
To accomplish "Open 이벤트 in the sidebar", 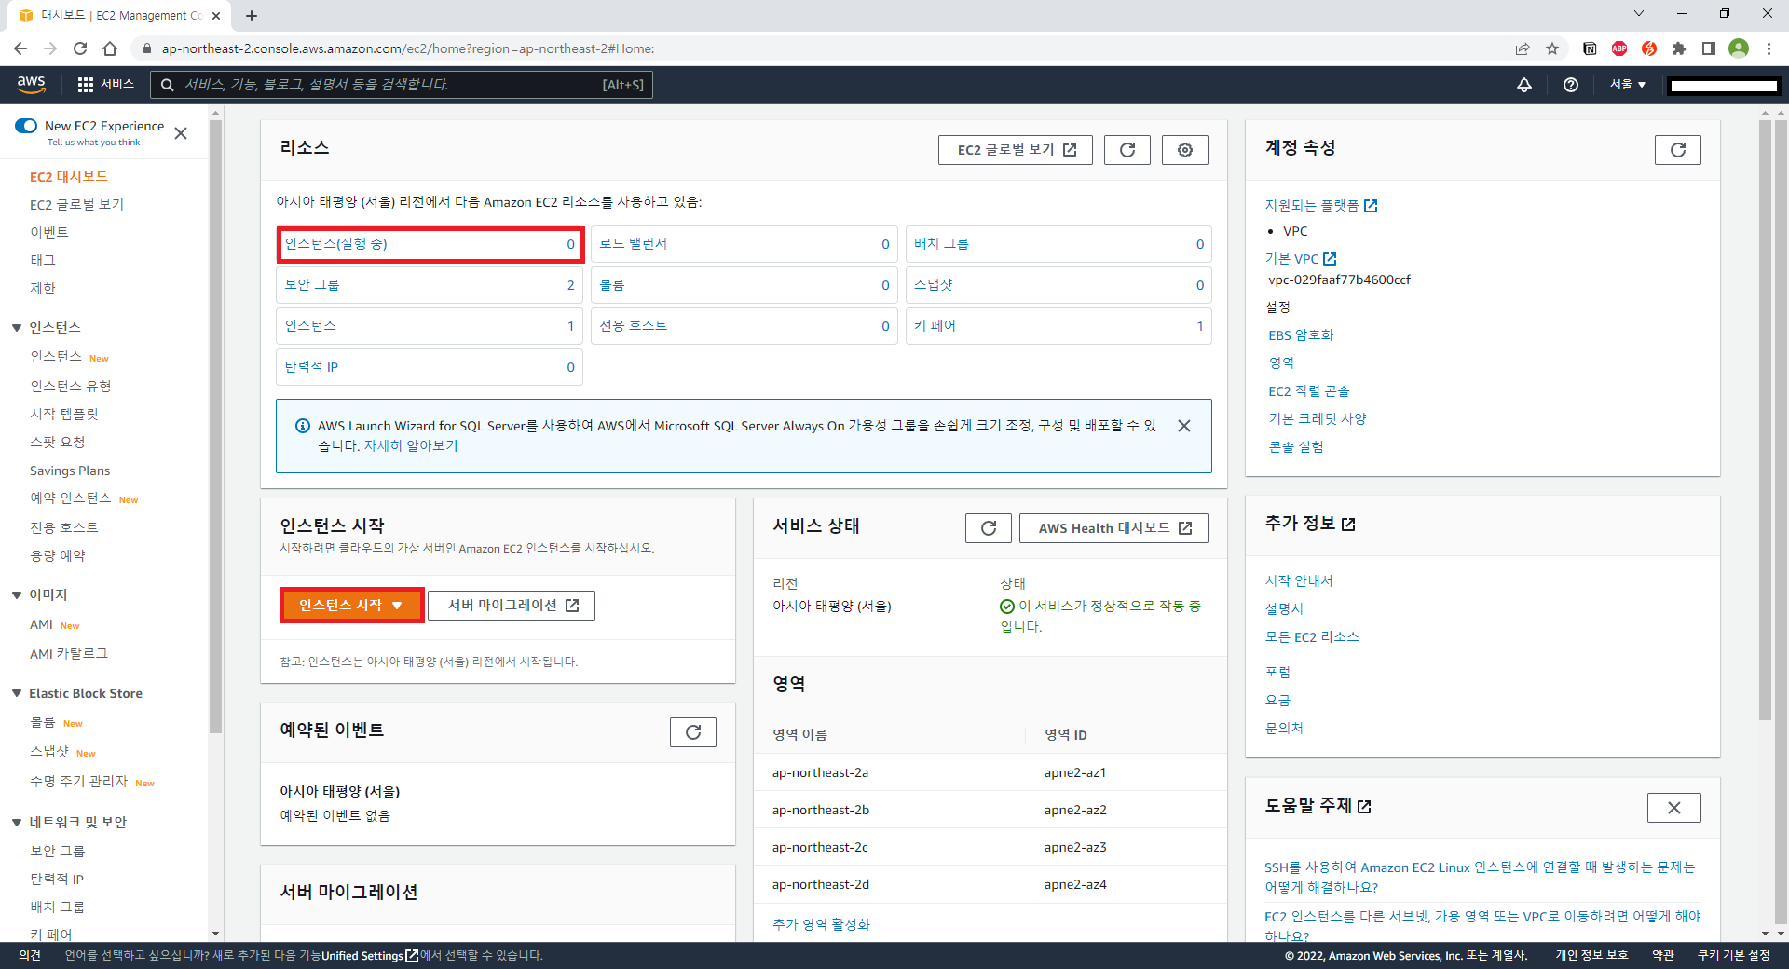I will (49, 232).
